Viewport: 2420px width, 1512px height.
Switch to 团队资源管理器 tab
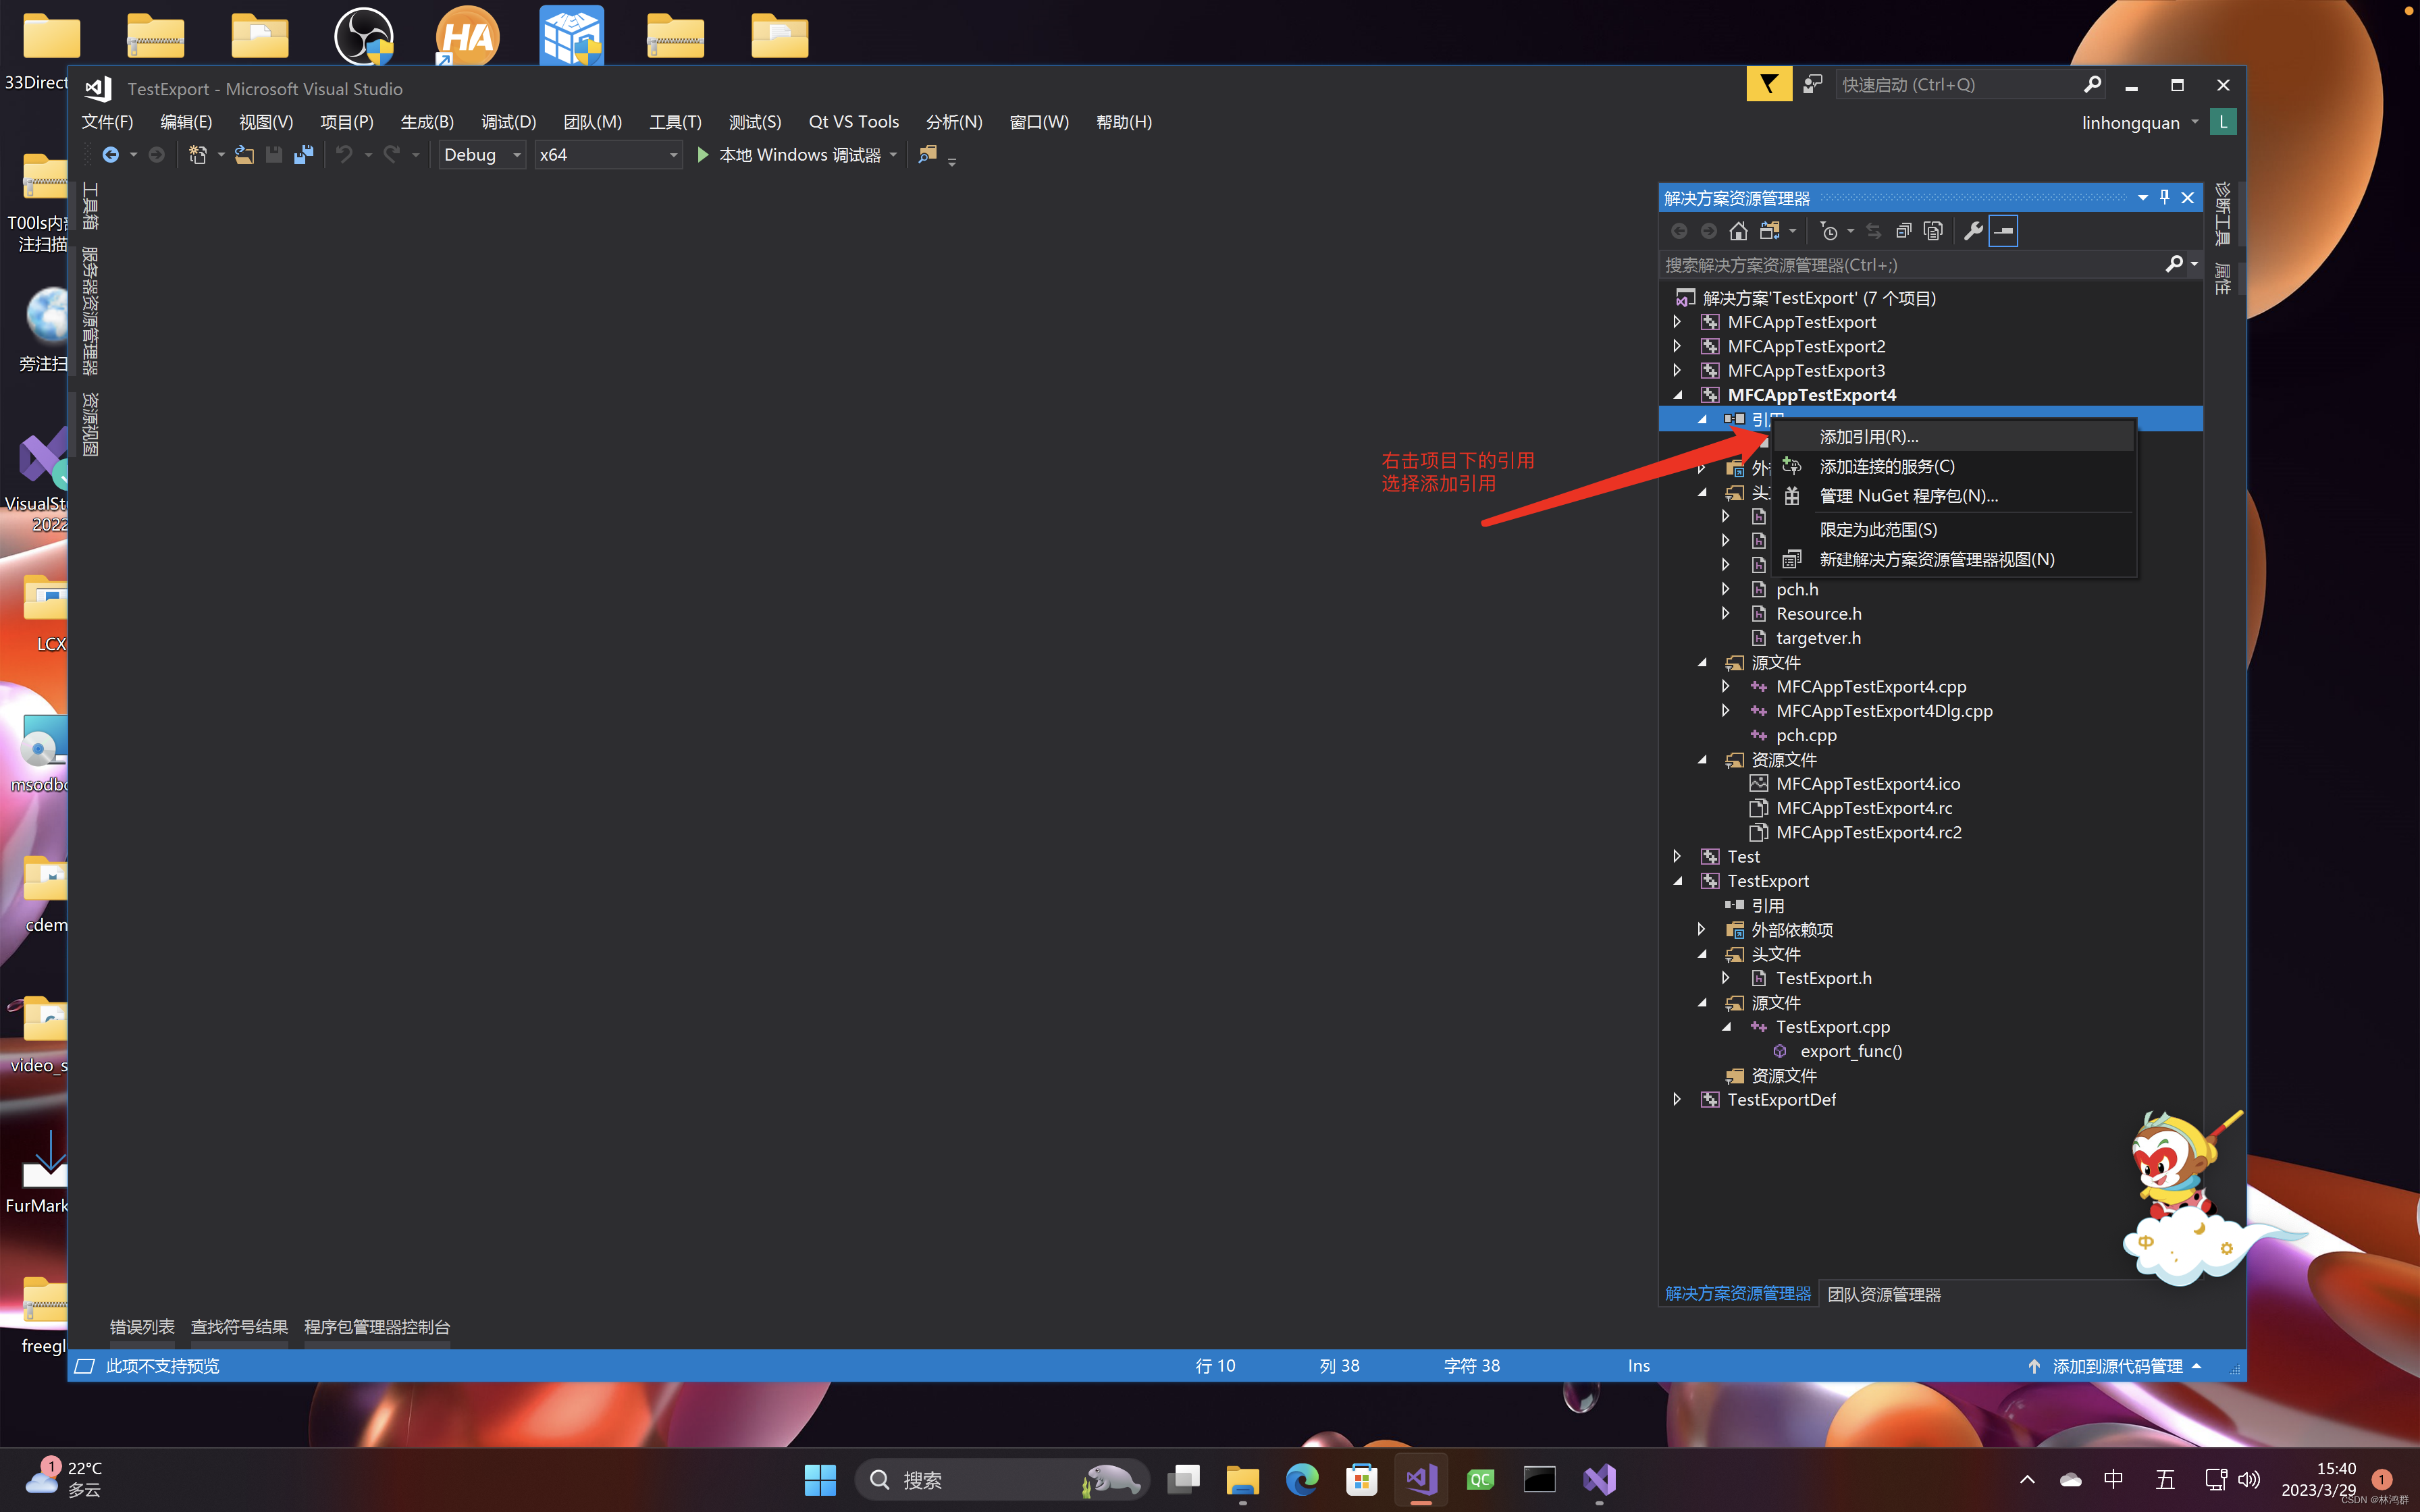1884,1294
